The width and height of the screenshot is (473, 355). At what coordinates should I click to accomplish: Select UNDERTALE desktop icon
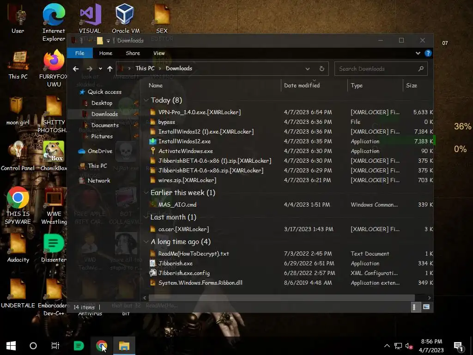(18, 294)
